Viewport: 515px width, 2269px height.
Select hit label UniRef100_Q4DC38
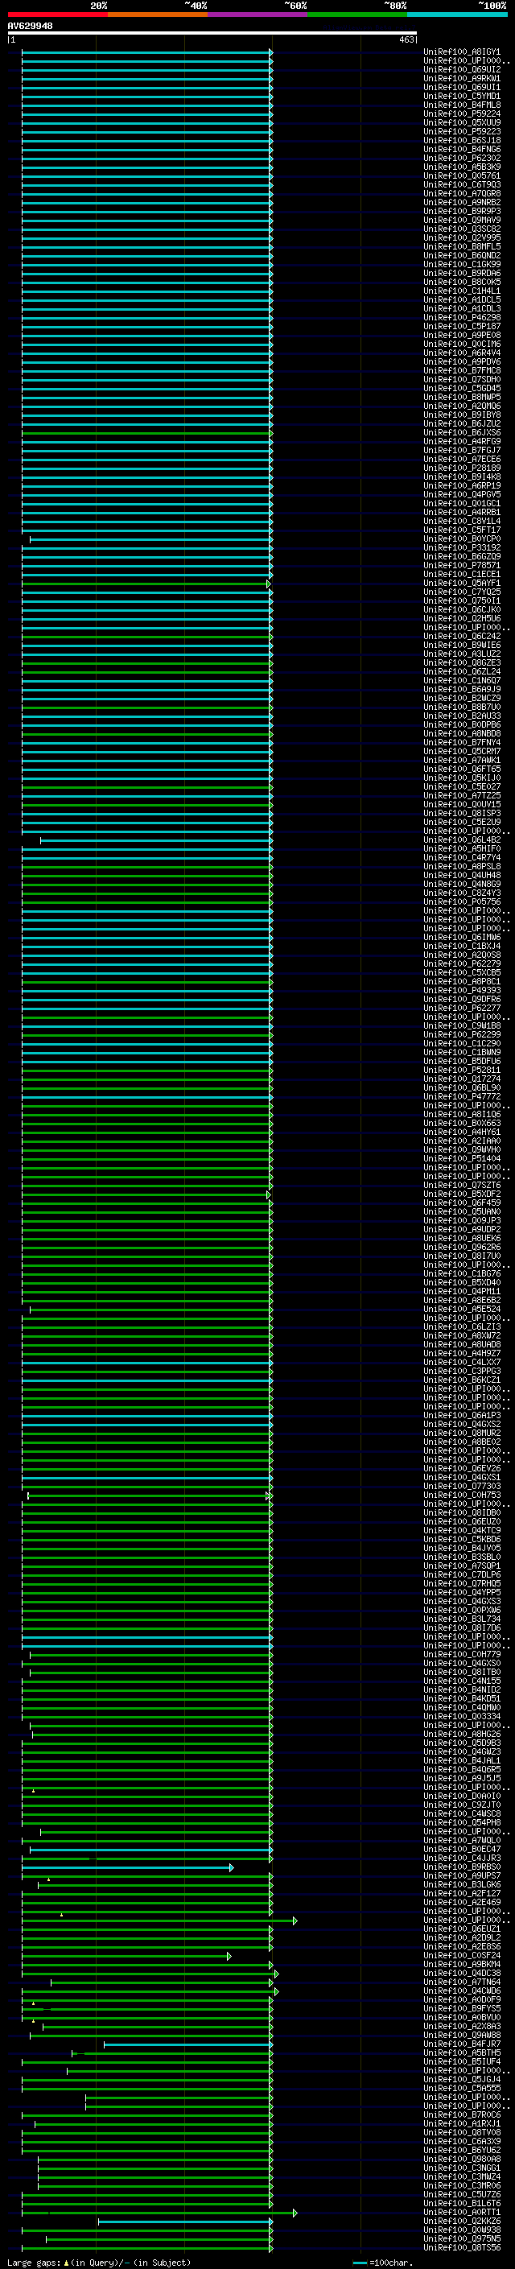point(462,1973)
